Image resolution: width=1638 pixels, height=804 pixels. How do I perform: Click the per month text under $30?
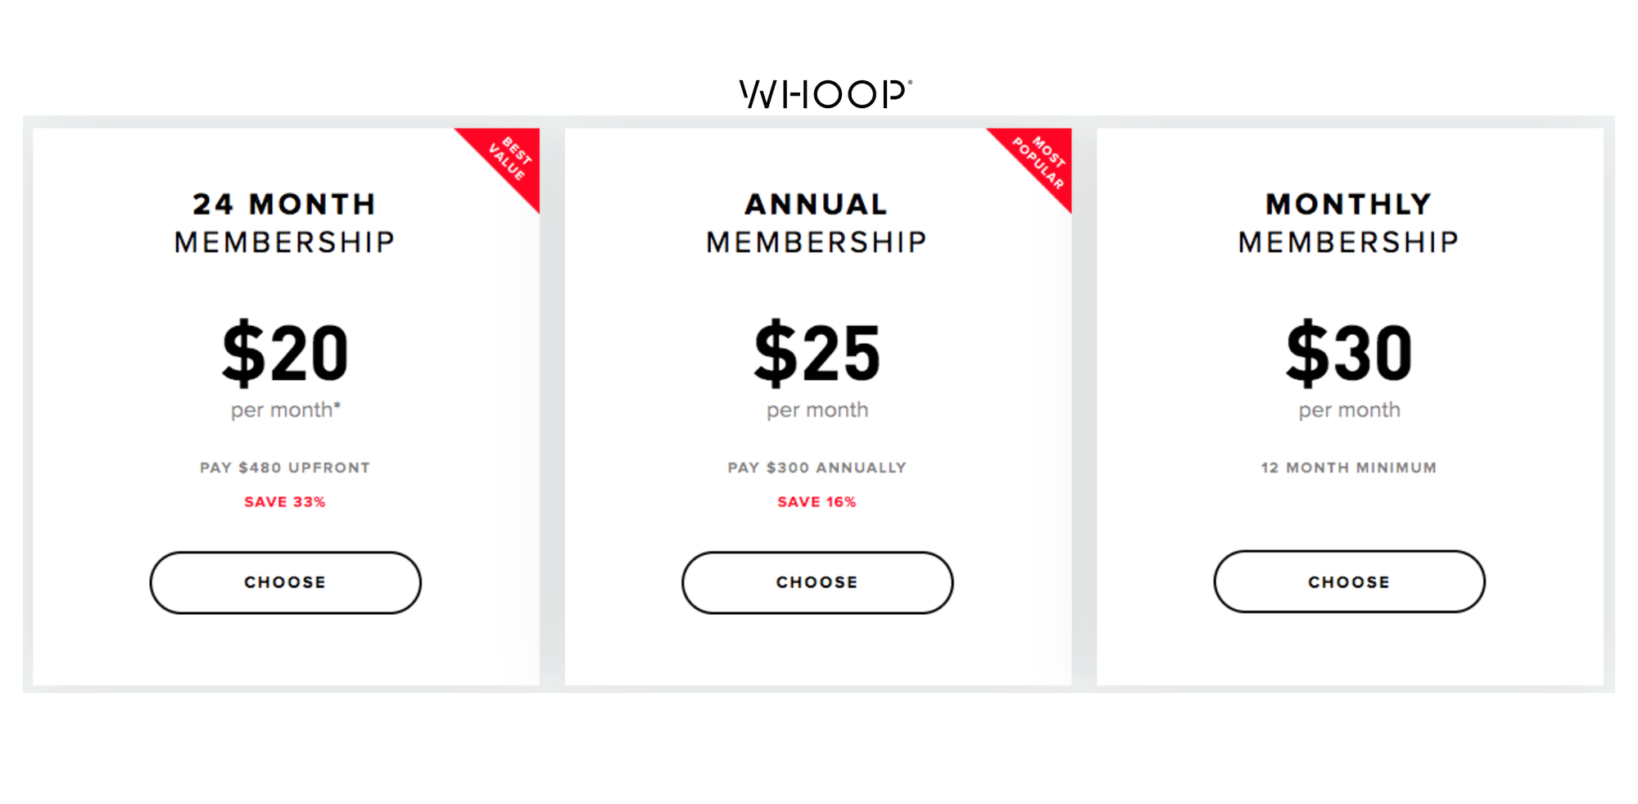pos(1349,409)
